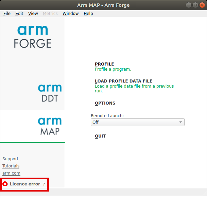Viewport: 207px width, 198px height.
Task: Click the red Licence error icon
Action: click(x=5, y=184)
